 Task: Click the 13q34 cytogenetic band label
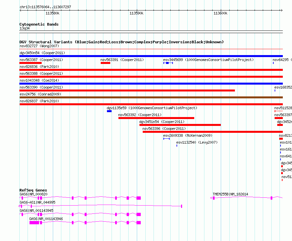point(25,28)
